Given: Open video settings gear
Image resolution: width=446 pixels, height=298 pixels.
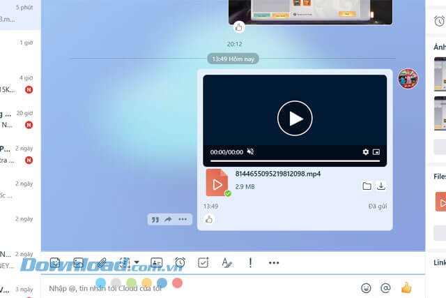Looking at the screenshot, I should pyautogui.click(x=365, y=152).
